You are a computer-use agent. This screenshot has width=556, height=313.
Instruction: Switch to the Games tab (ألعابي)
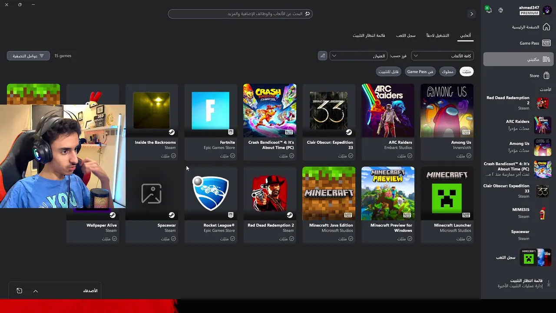466,35
